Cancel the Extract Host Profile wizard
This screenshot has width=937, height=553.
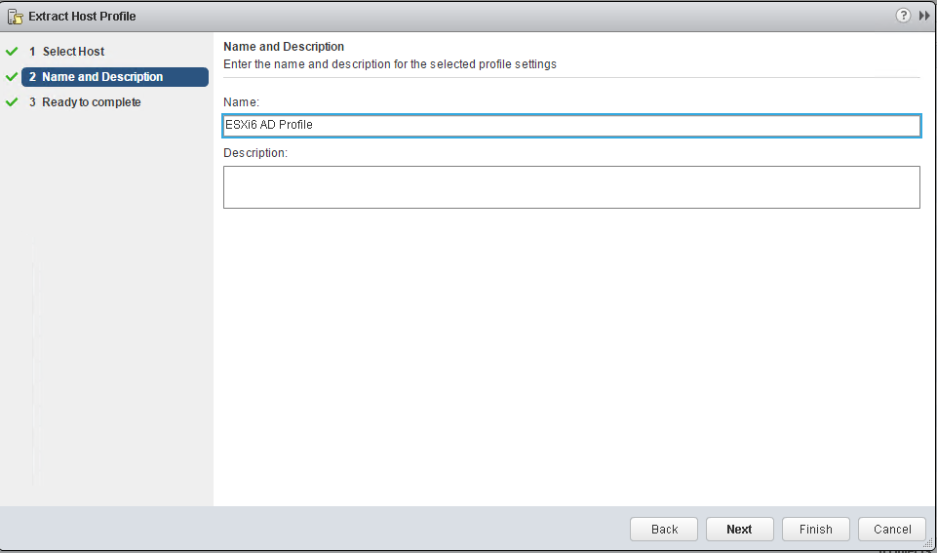coord(892,529)
